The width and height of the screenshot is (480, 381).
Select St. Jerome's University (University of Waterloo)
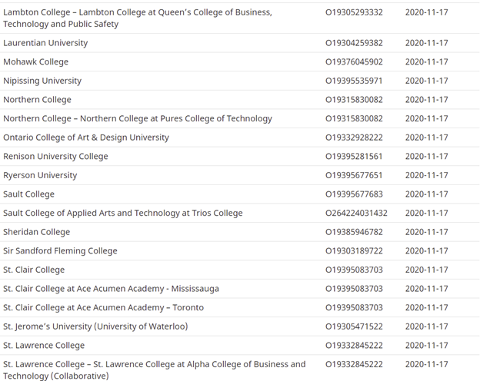(x=95, y=326)
